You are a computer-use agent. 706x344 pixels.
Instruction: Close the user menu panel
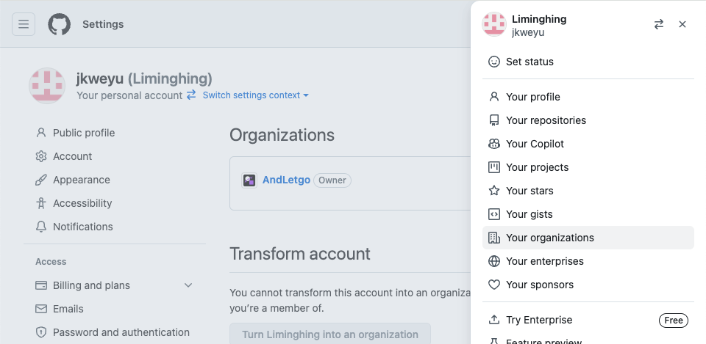[x=682, y=24]
